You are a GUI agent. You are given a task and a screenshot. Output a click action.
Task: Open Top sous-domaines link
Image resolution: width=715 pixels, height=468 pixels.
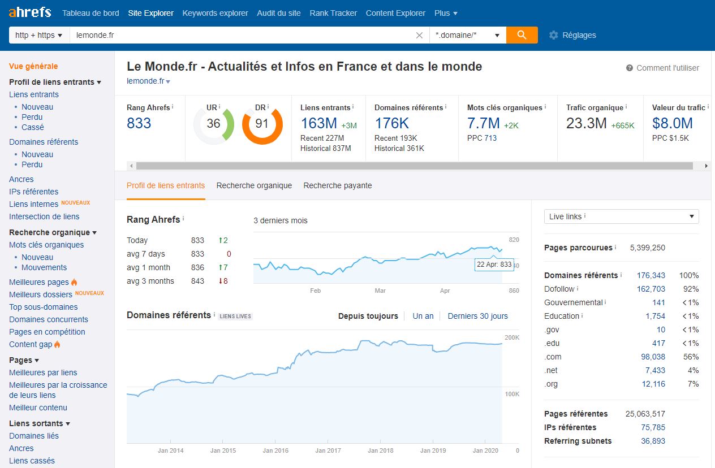(x=44, y=307)
